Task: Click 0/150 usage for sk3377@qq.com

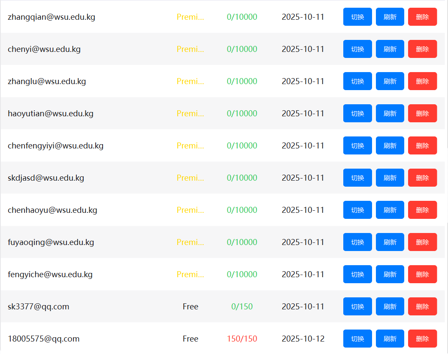Action: [242, 306]
